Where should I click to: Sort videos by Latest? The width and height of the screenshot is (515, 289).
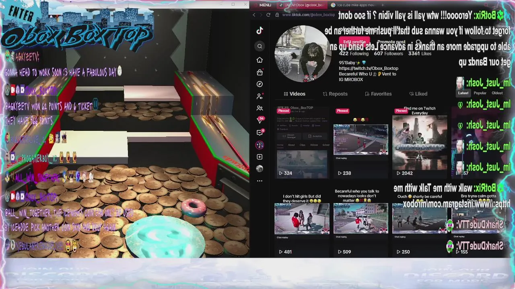pos(463,93)
